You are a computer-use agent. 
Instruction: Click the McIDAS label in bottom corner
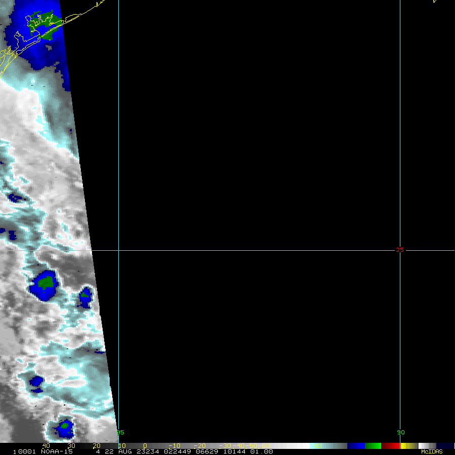[431, 451]
